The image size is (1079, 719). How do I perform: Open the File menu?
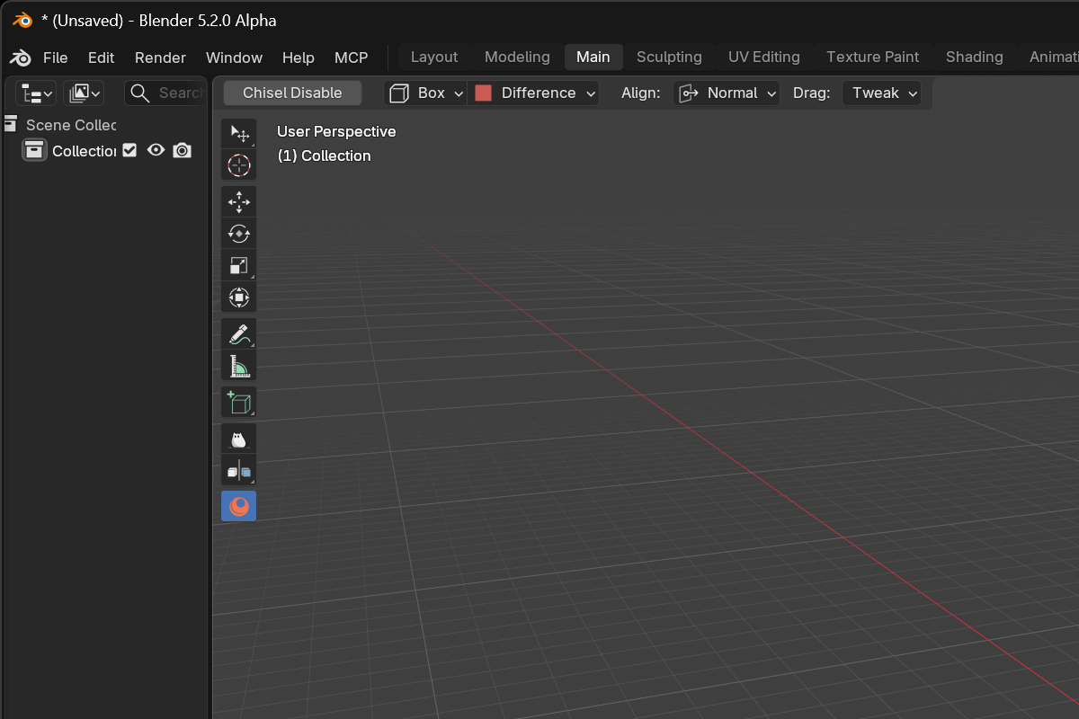tap(55, 58)
